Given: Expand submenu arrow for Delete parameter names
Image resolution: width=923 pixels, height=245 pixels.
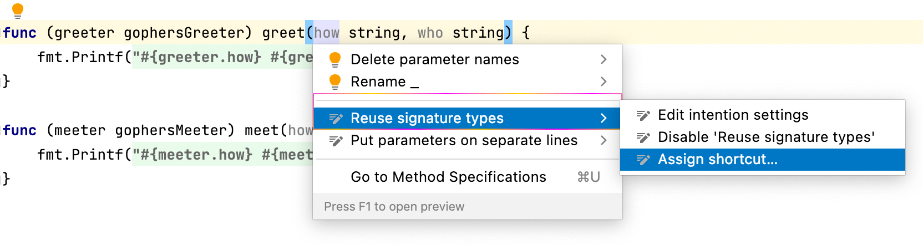Looking at the screenshot, I should click(603, 59).
